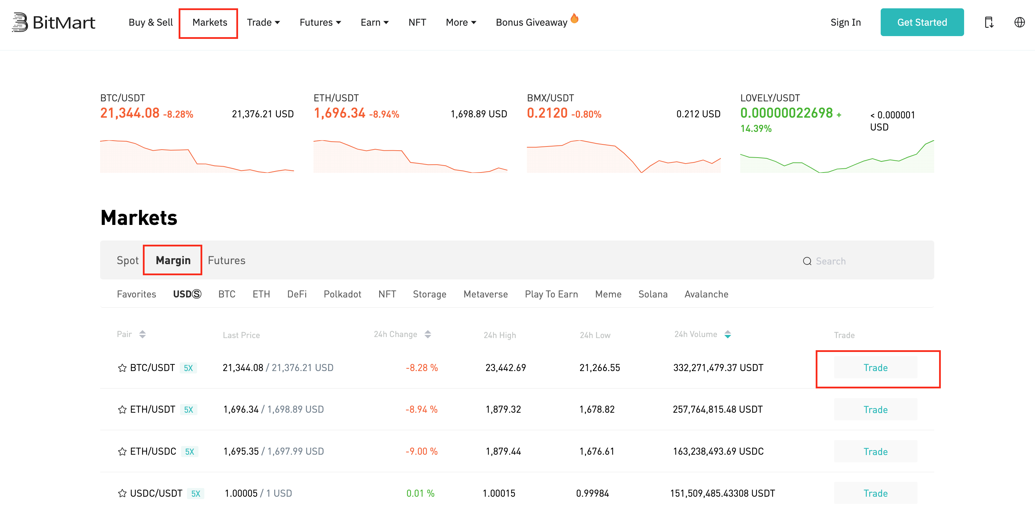Screen dimensions: 1035x513
Task: Open the LOVELY/USDT price chart card
Action: [x=837, y=133]
